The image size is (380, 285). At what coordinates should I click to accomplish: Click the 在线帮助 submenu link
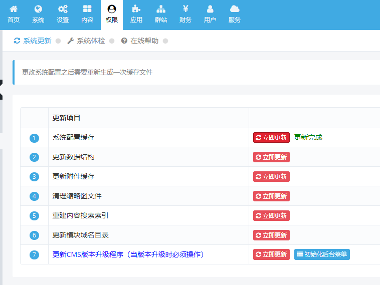tap(144, 41)
